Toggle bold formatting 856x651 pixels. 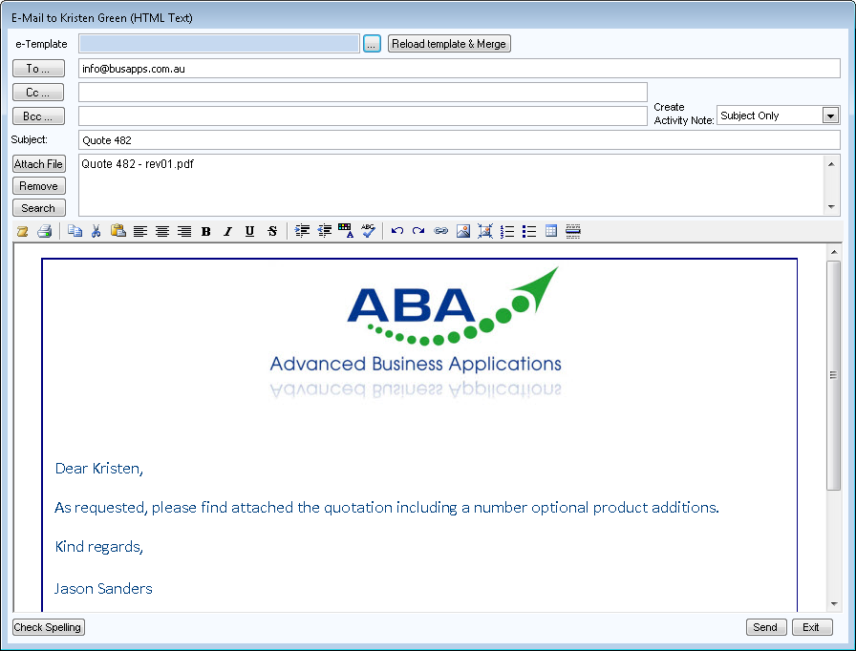[205, 232]
